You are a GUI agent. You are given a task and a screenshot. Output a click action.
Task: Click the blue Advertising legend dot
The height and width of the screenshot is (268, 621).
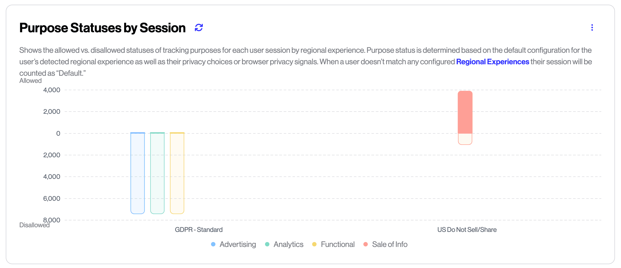tap(213, 244)
